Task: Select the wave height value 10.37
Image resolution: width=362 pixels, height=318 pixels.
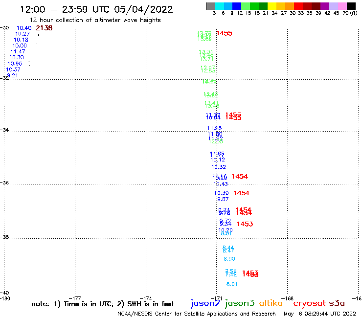Action: point(13,69)
